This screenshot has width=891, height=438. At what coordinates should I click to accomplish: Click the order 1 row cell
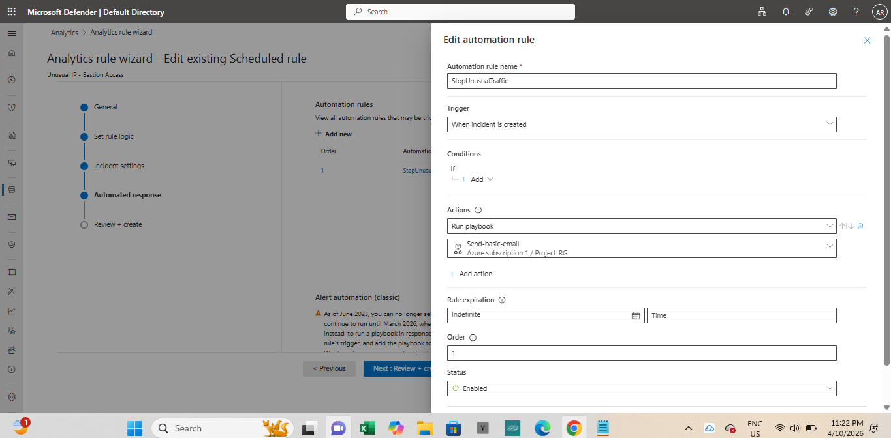point(322,170)
